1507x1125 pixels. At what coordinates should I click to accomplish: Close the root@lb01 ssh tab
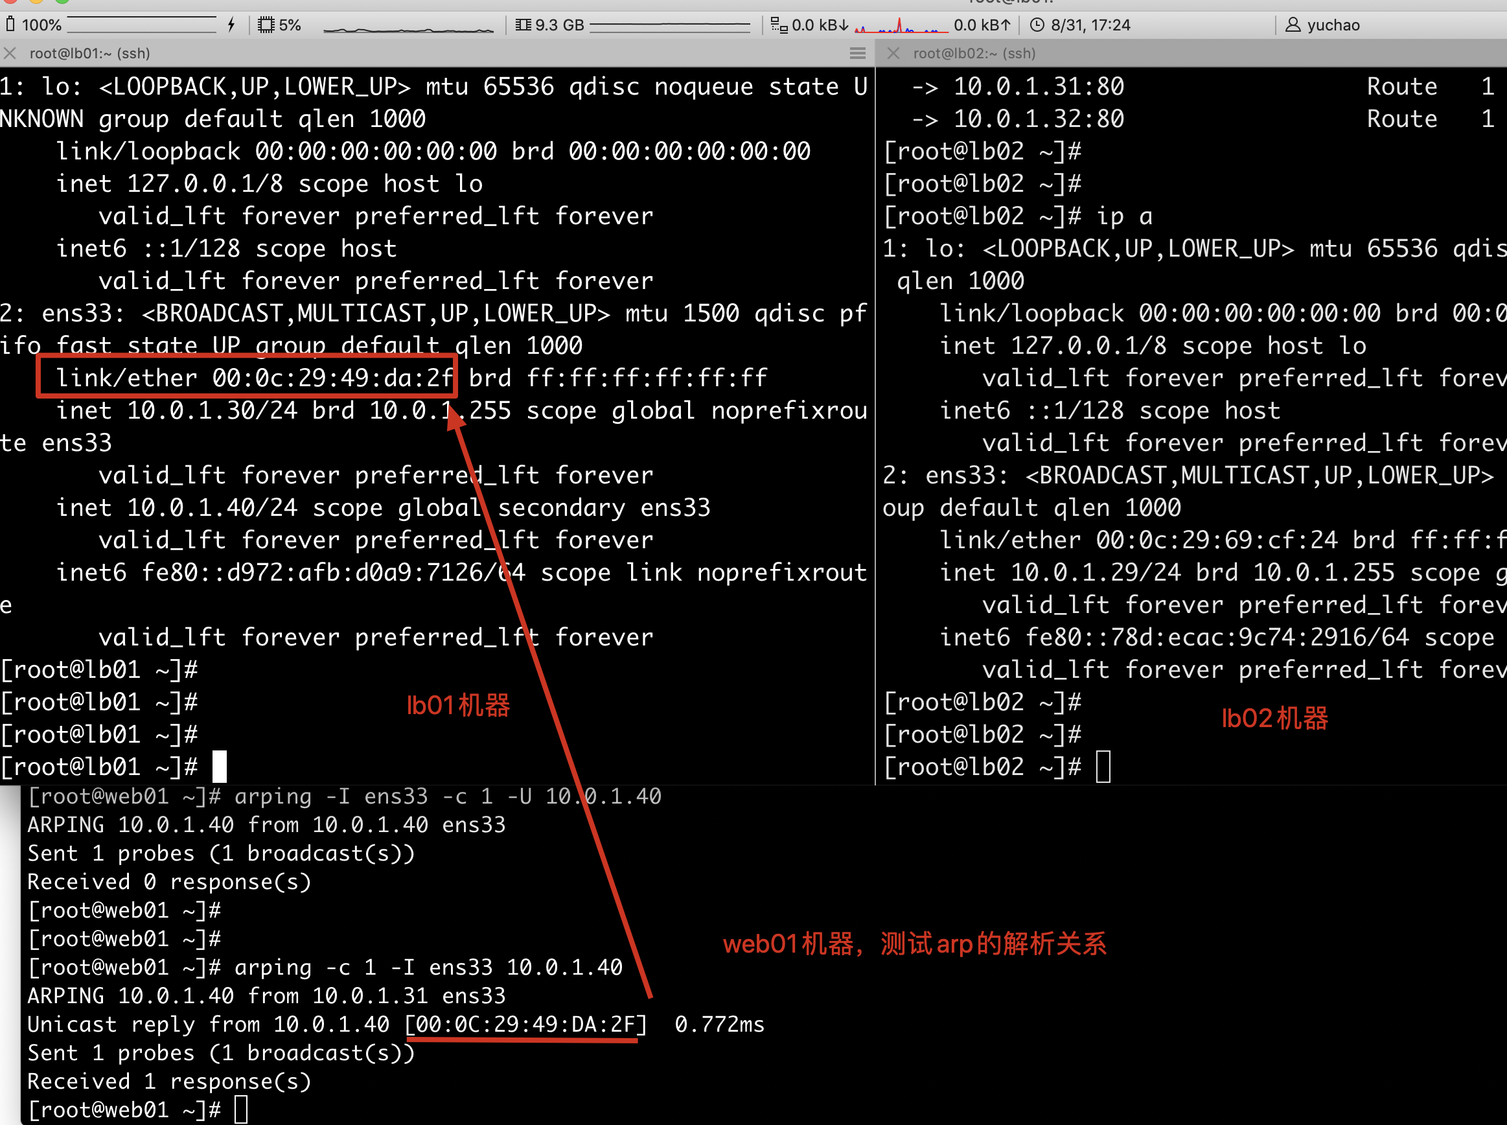click(10, 53)
